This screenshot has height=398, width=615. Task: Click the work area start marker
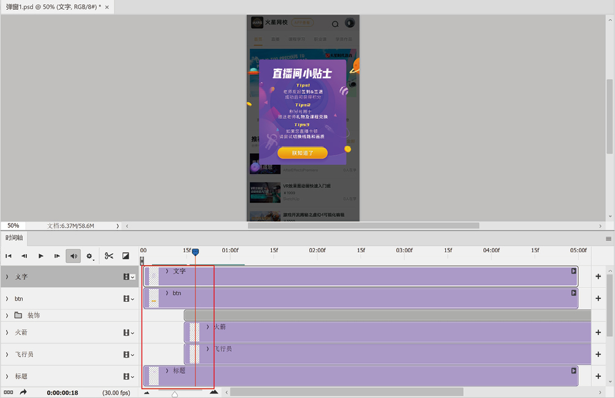[x=142, y=261]
